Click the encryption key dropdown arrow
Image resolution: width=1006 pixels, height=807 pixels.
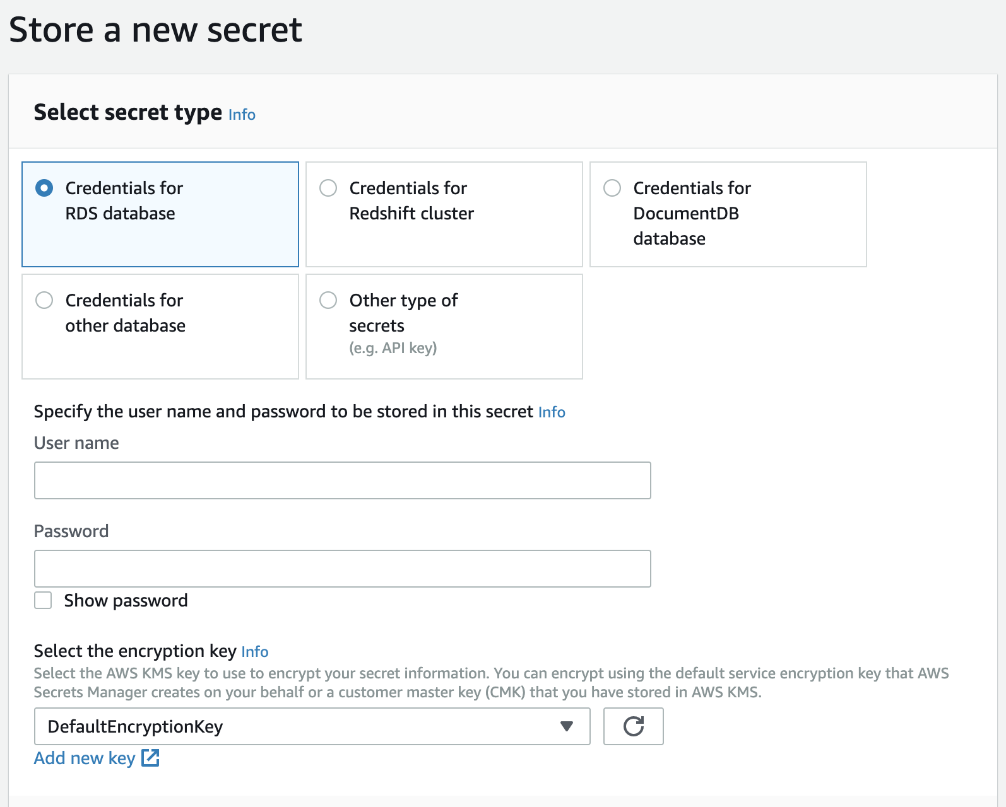[567, 726]
